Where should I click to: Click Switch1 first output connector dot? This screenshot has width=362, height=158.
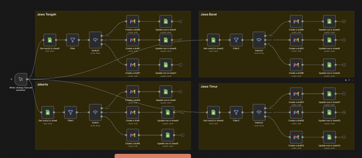(x=102, y=36)
